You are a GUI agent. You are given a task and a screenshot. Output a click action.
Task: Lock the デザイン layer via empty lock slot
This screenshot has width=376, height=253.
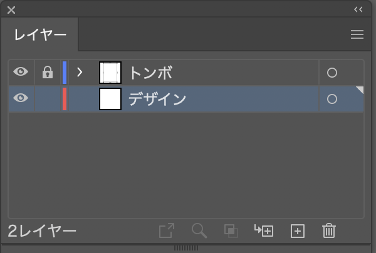click(x=48, y=99)
